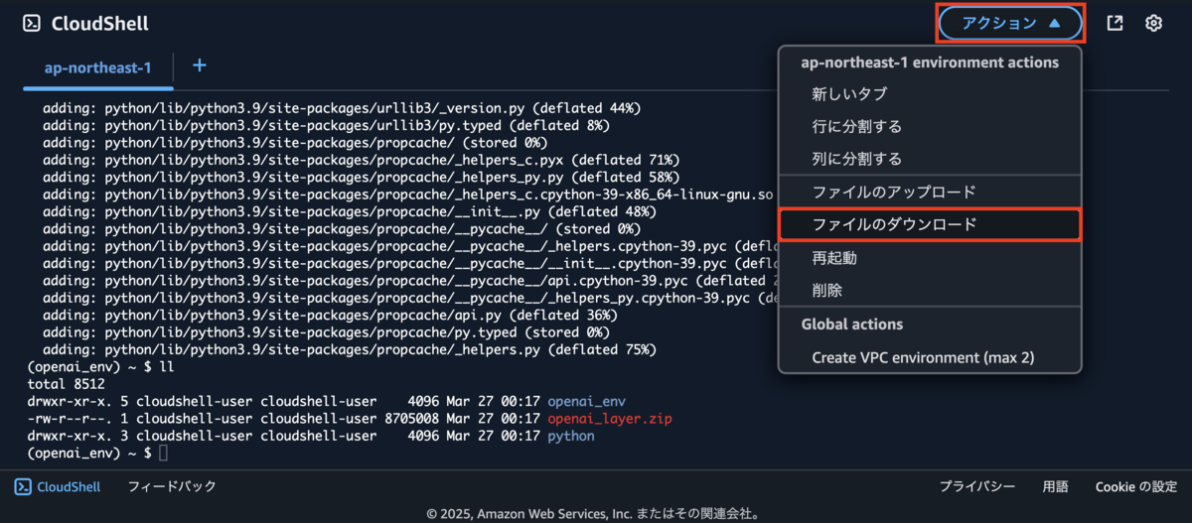Image resolution: width=1192 pixels, height=523 pixels.
Task: Click the CloudShell title text in the header
Action: [x=99, y=23]
